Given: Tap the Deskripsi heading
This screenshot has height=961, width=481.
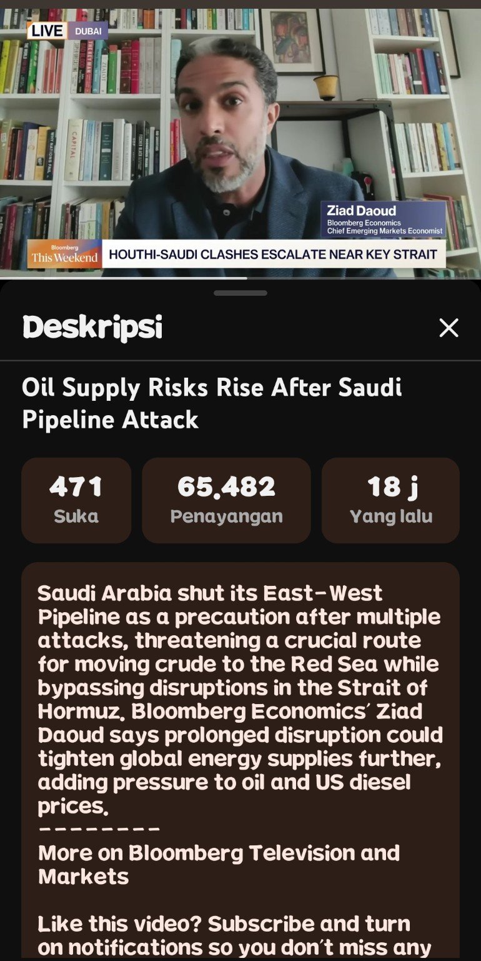Looking at the screenshot, I should [92, 328].
